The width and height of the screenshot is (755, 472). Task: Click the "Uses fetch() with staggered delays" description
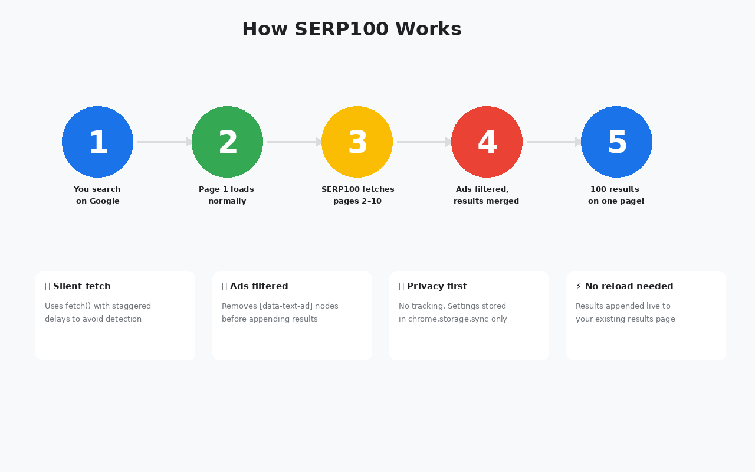coord(98,313)
